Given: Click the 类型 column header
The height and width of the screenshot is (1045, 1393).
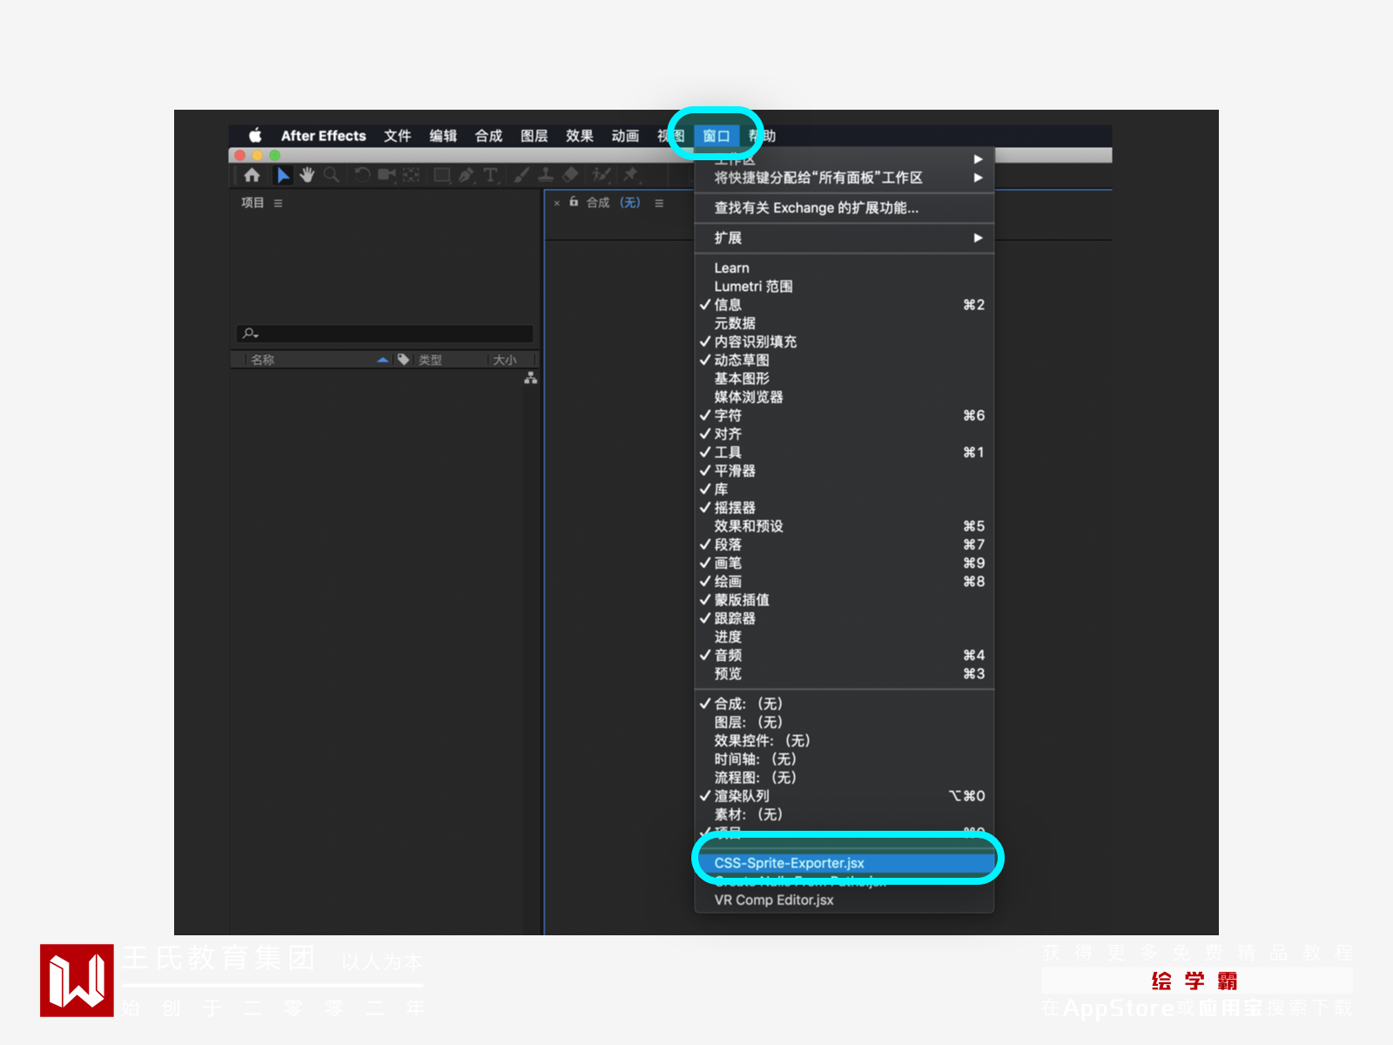Looking at the screenshot, I should tap(430, 360).
